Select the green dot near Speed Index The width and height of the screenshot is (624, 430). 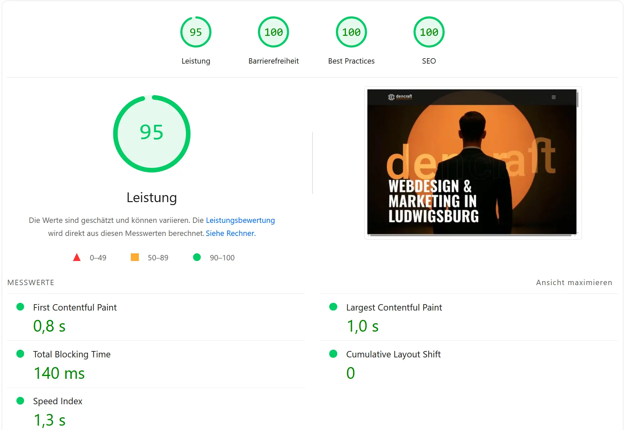pyautogui.click(x=20, y=401)
